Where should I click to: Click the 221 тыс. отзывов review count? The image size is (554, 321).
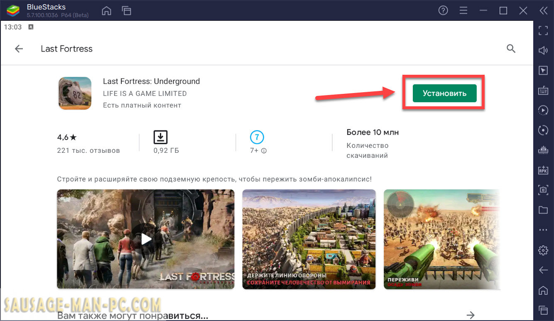88,150
